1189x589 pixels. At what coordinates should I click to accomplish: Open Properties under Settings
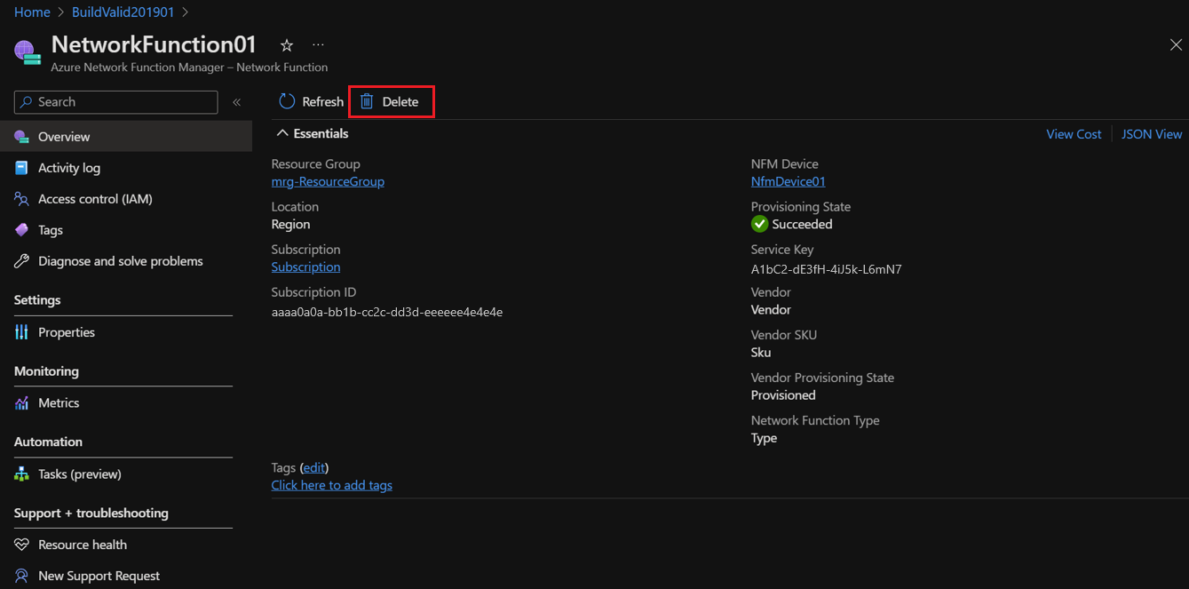click(67, 331)
